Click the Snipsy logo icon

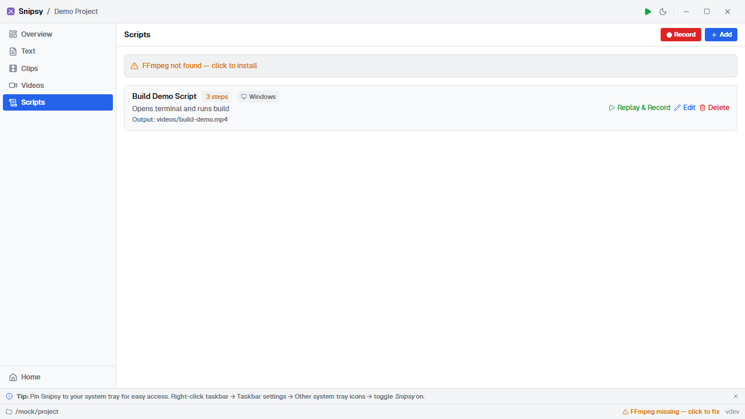(10, 12)
